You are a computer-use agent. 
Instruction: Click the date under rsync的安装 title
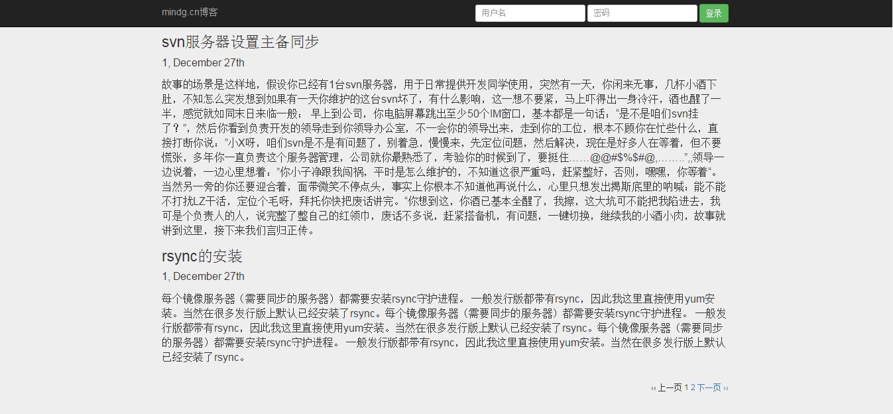(203, 277)
